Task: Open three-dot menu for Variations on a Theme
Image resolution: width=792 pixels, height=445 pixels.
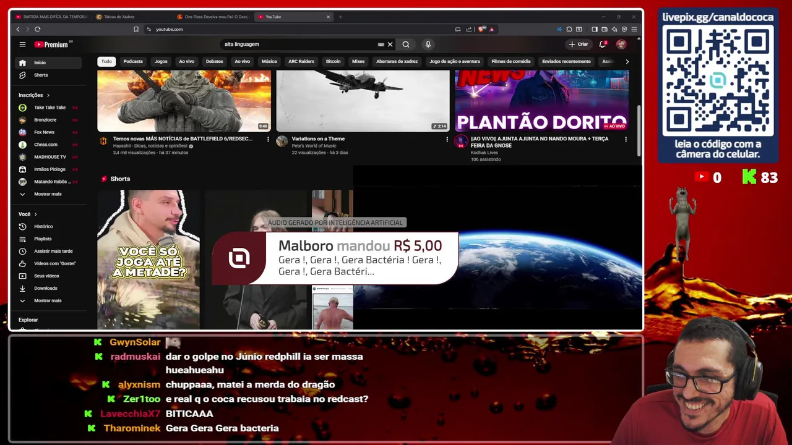Action: pos(447,139)
